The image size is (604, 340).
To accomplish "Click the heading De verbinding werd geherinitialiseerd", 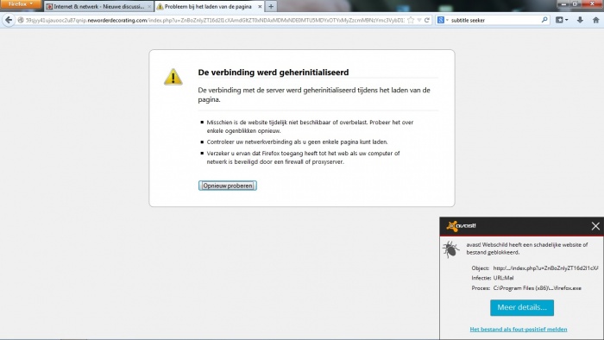I will (274, 72).
